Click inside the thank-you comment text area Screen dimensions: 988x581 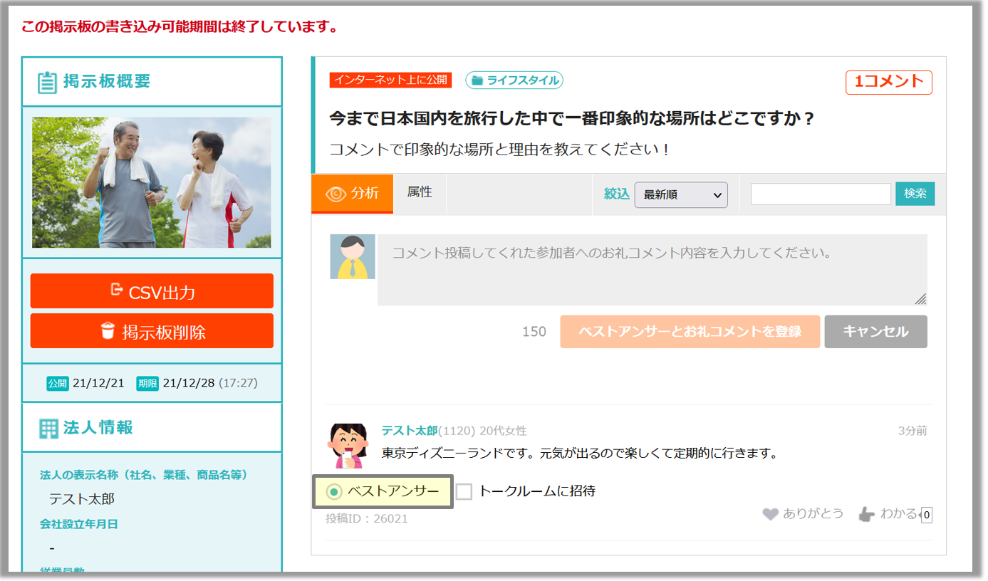pos(652,270)
